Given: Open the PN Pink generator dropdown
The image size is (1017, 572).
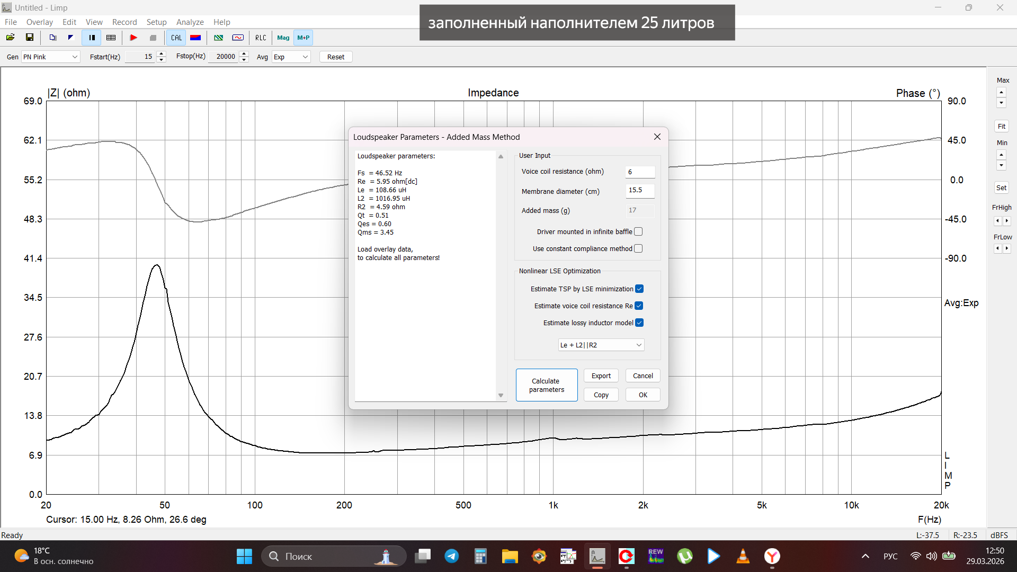Looking at the screenshot, I should pyautogui.click(x=50, y=57).
